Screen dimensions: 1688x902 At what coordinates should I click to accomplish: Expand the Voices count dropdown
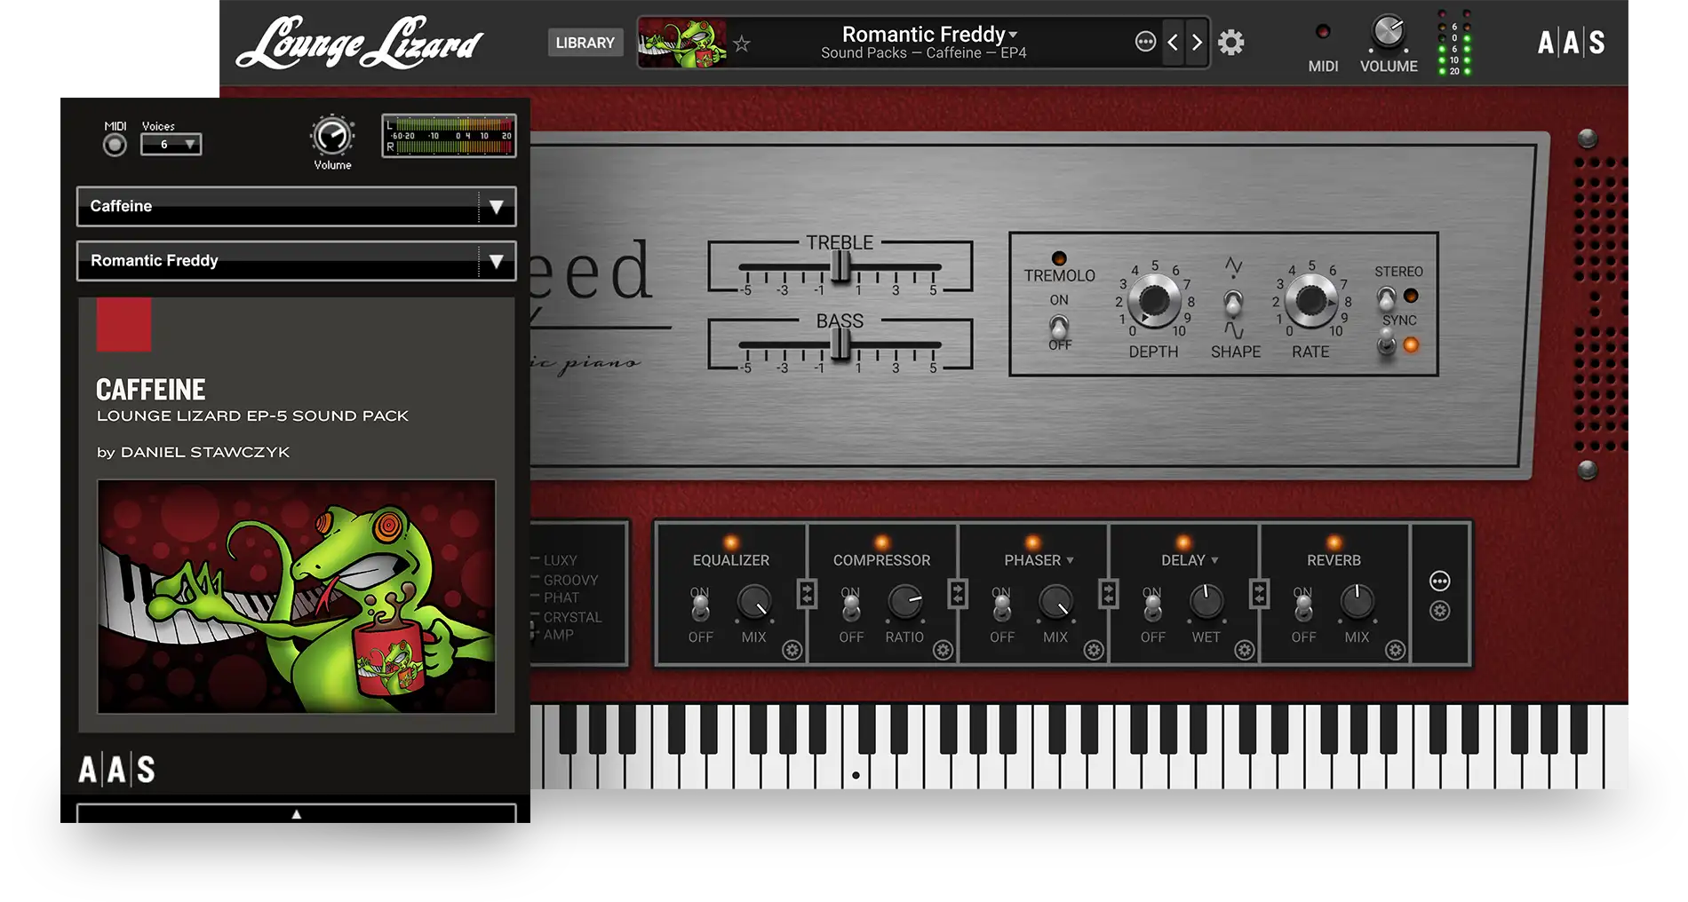(x=171, y=144)
